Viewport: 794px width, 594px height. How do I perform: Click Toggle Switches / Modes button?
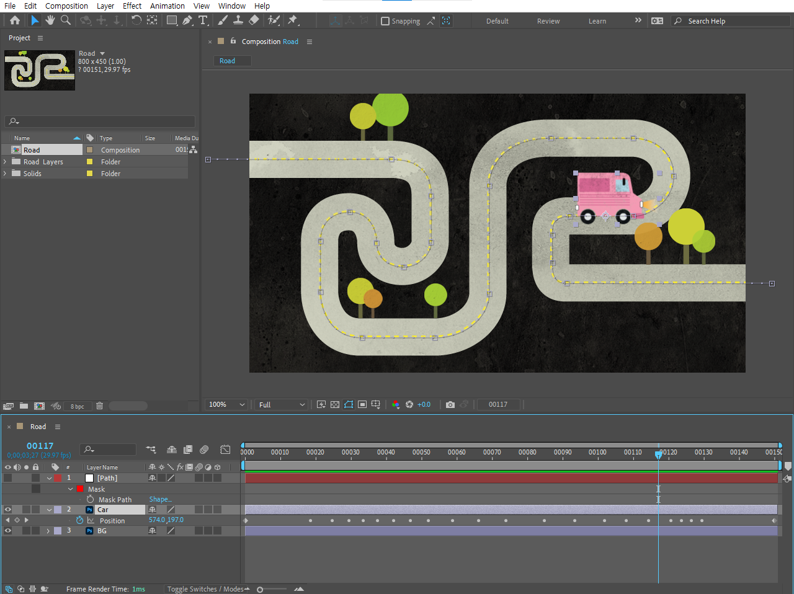(x=205, y=589)
